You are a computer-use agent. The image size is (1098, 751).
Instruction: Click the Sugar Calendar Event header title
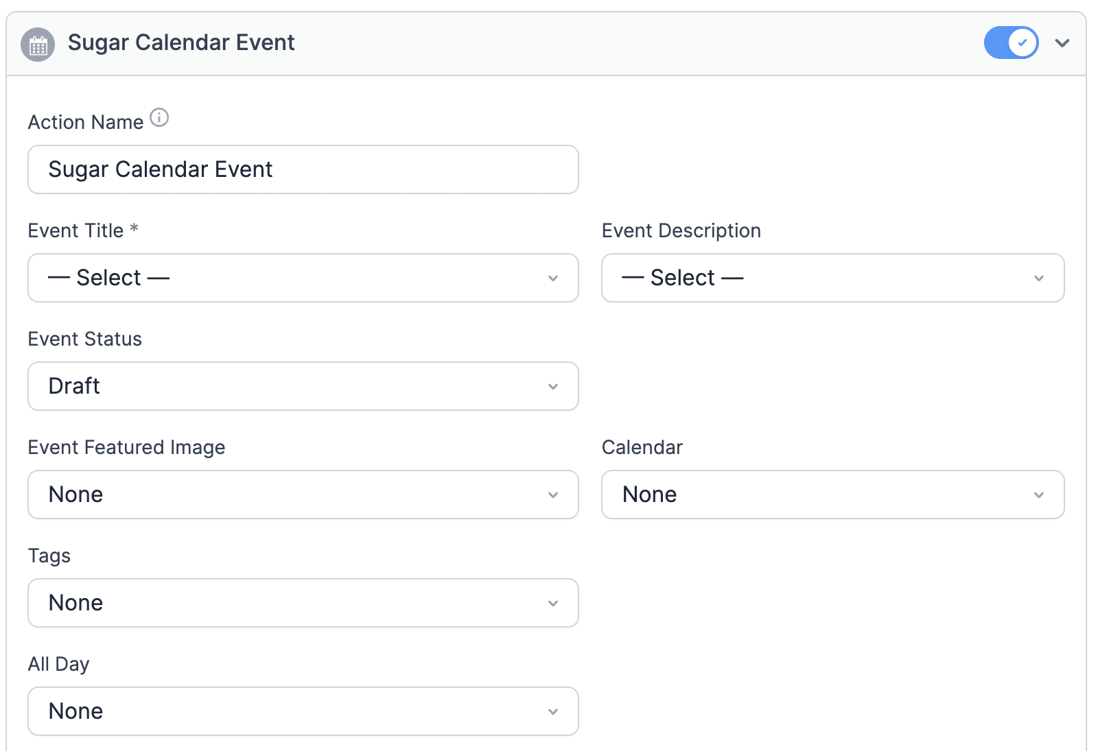click(181, 43)
